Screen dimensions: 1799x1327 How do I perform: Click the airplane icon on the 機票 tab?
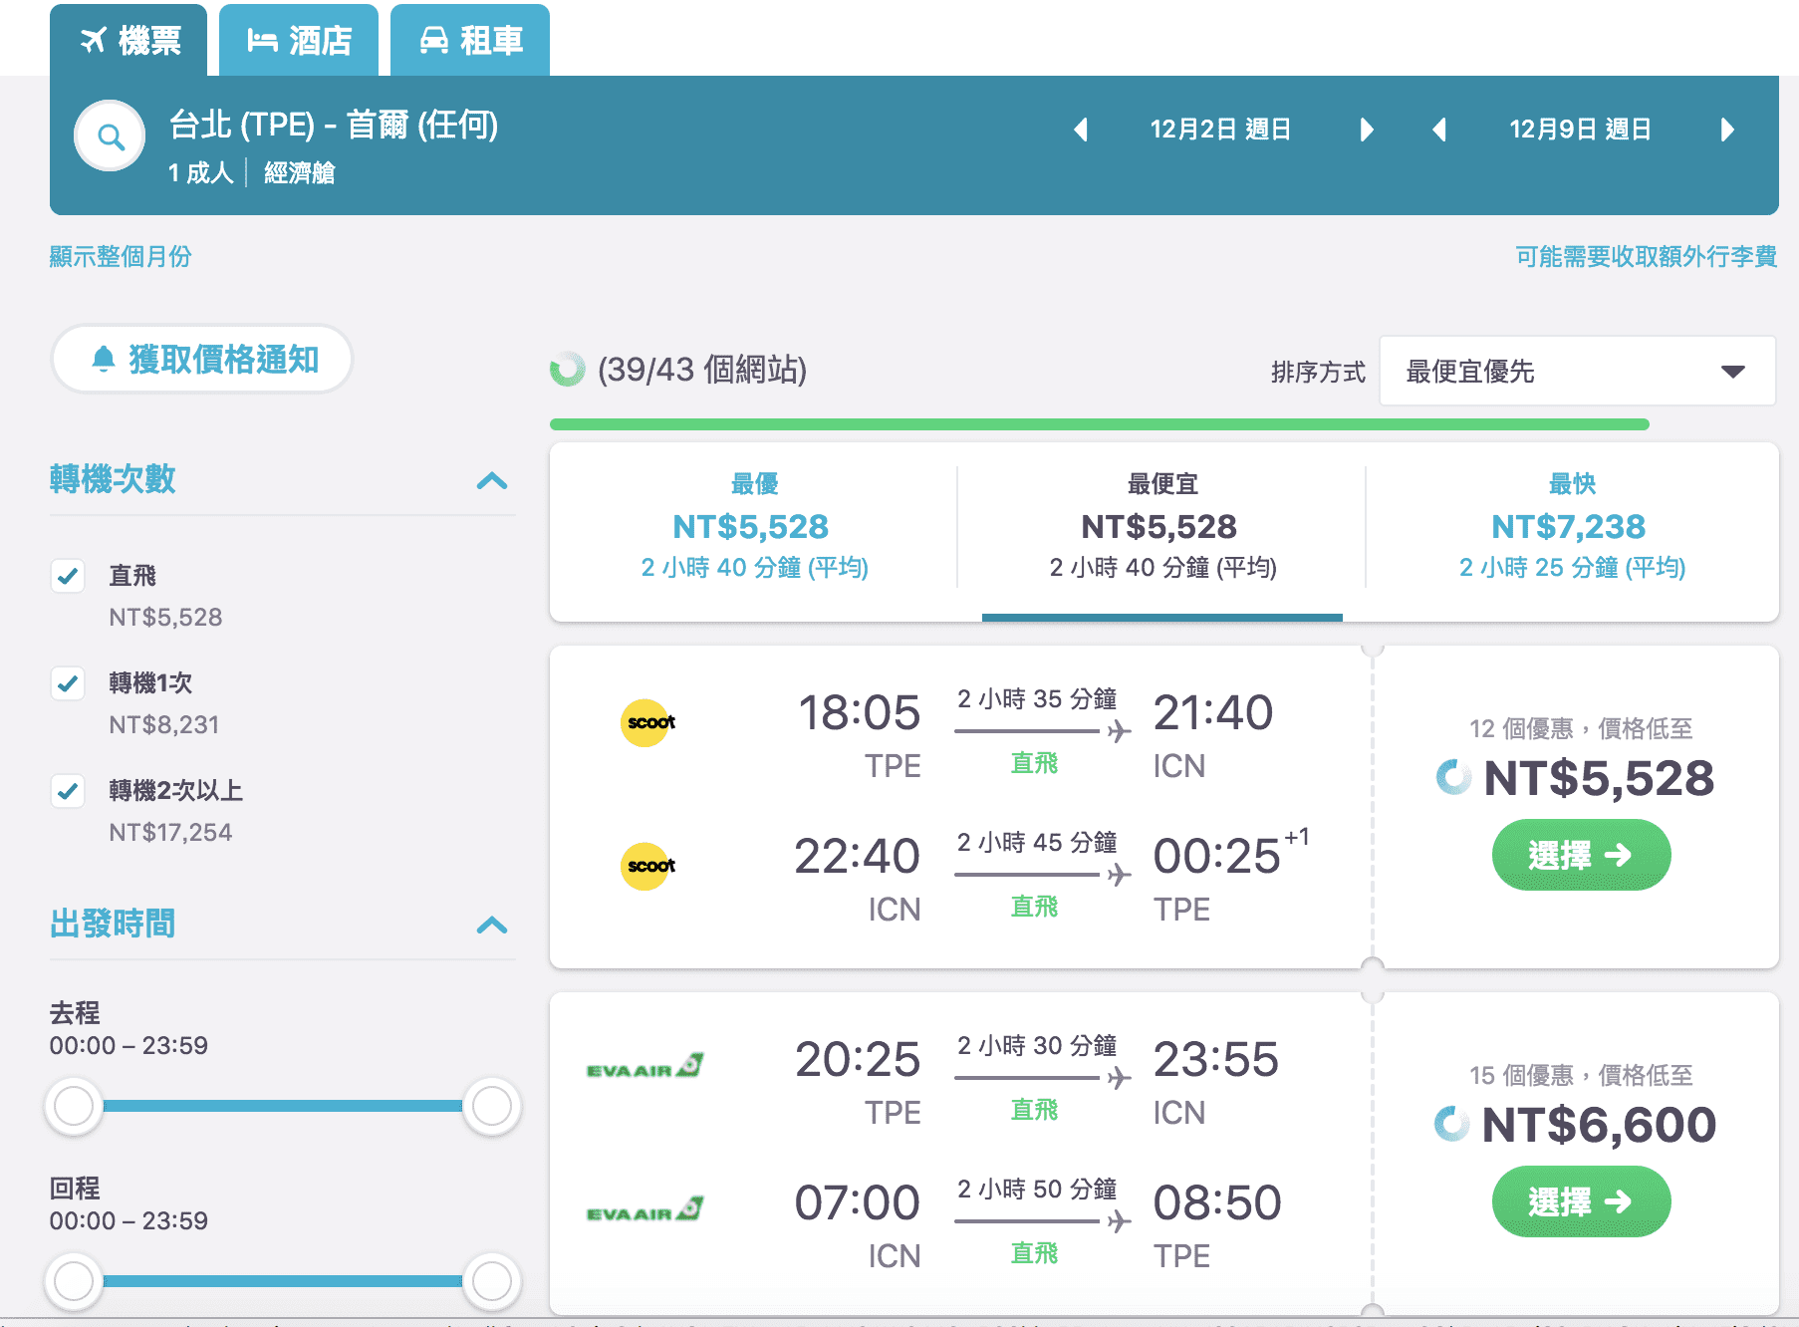pyautogui.click(x=93, y=40)
